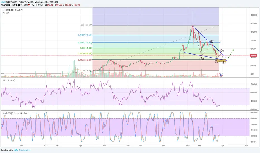Click the 1000.00 price axis value
260x153 pixels.
pos(254,32)
